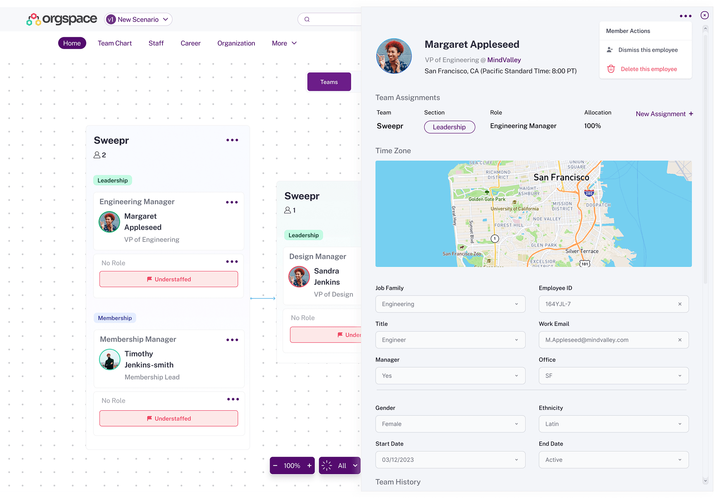Open the Manager dropdown
The height and width of the screenshot is (498, 715).
450,376
